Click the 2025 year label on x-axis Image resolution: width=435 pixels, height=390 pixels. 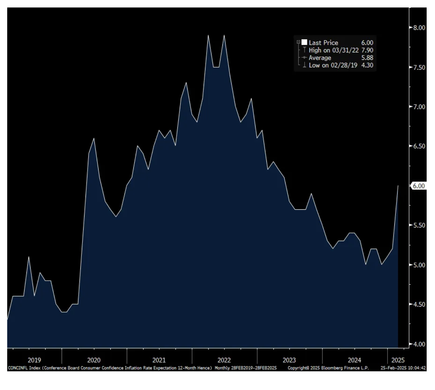coord(398,360)
